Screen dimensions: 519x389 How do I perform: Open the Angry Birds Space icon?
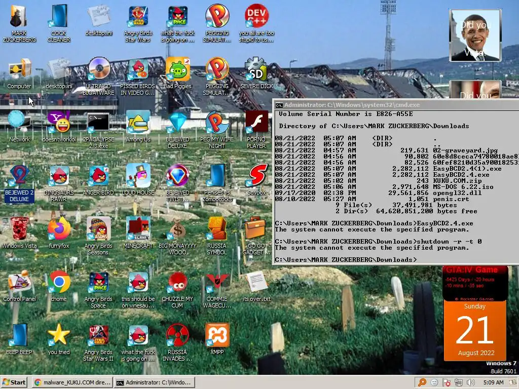[98, 289]
